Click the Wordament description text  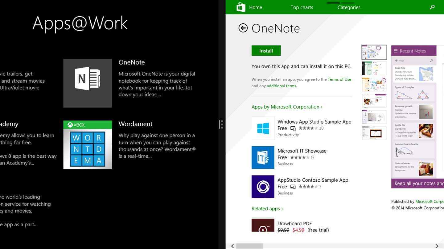coord(157,146)
